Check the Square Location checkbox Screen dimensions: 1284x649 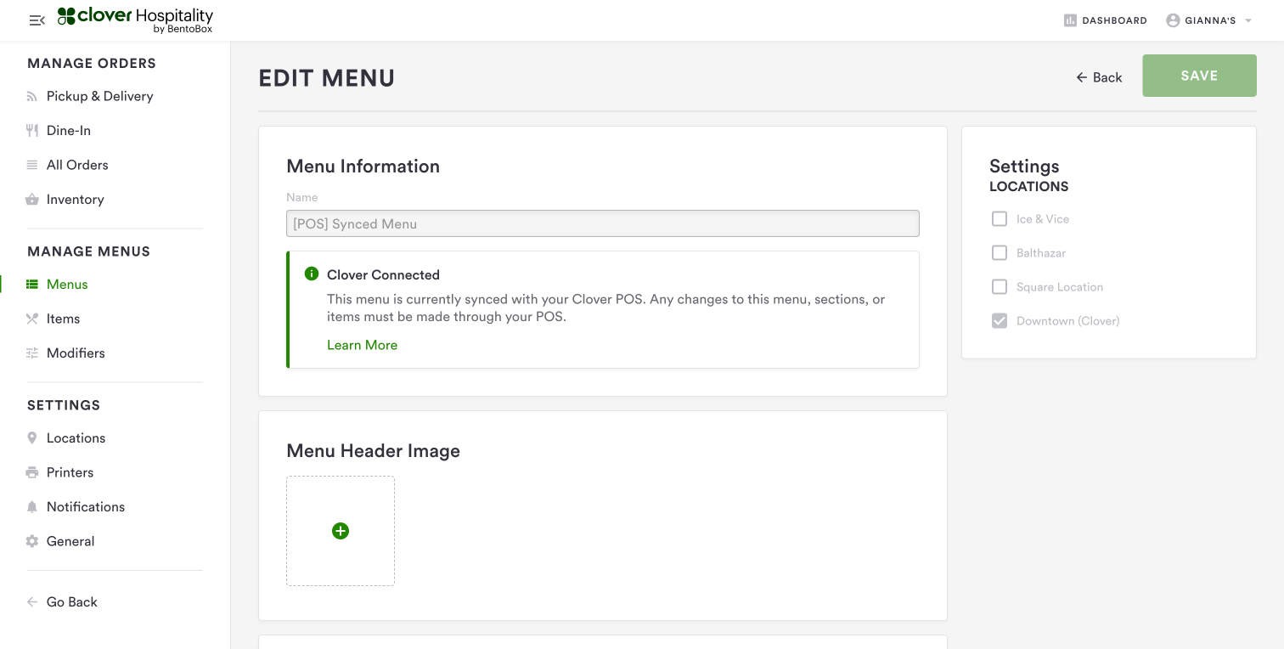click(1000, 287)
